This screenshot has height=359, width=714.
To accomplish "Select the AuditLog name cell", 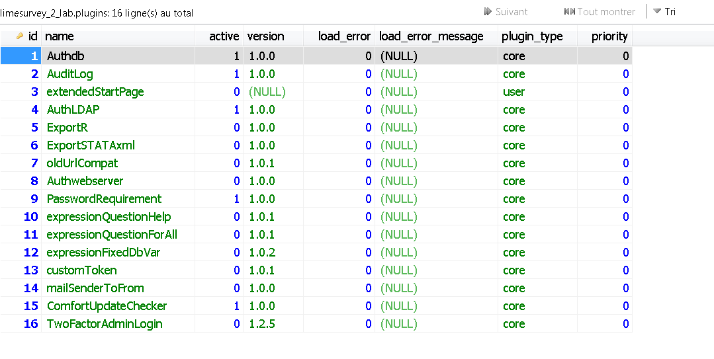I will pyautogui.click(x=70, y=74).
